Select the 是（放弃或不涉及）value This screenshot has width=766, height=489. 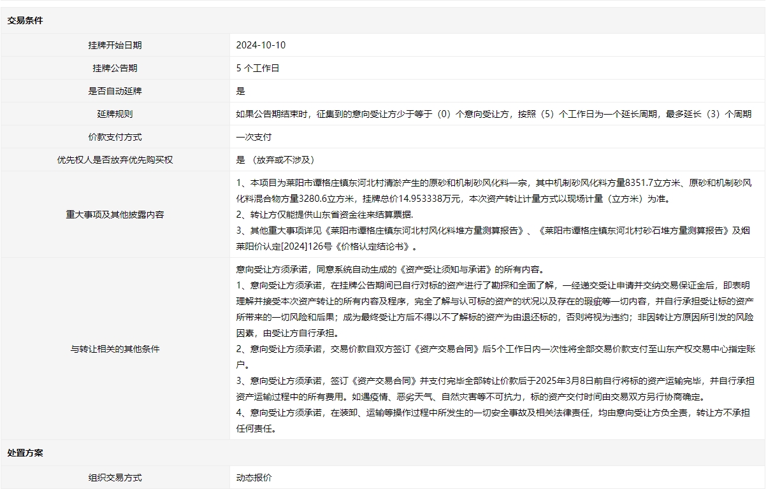275,160
